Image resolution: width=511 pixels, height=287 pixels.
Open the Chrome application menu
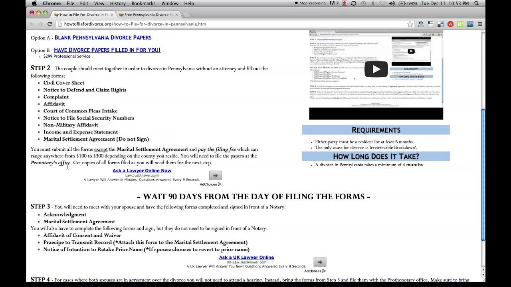52,3
